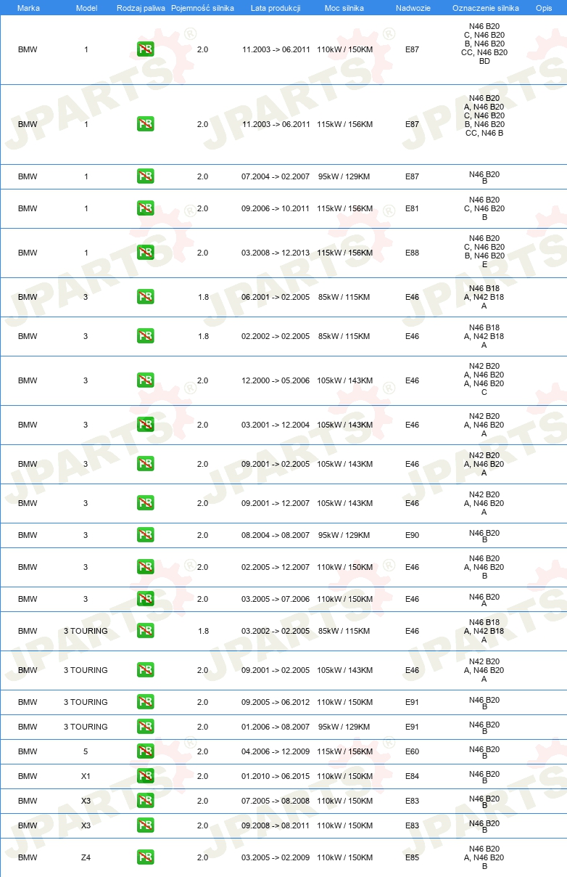Select petrol icon for row 03.2001 -> 12.2004
The height and width of the screenshot is (877, 567).
point(145,425)
